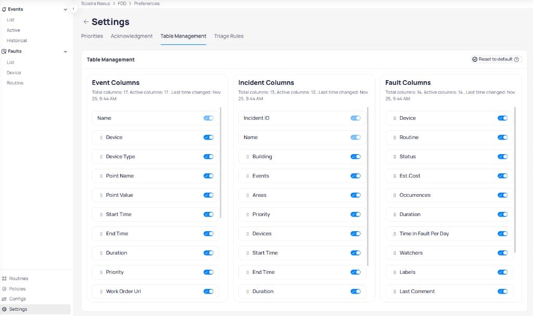This screenshot has width=533, height=316.
Task: Switch to the Triage Rules tab
Action: [229, 36]
